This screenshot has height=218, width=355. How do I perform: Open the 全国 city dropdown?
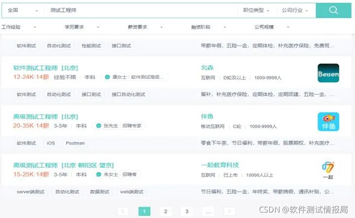[x=23, y=10]
